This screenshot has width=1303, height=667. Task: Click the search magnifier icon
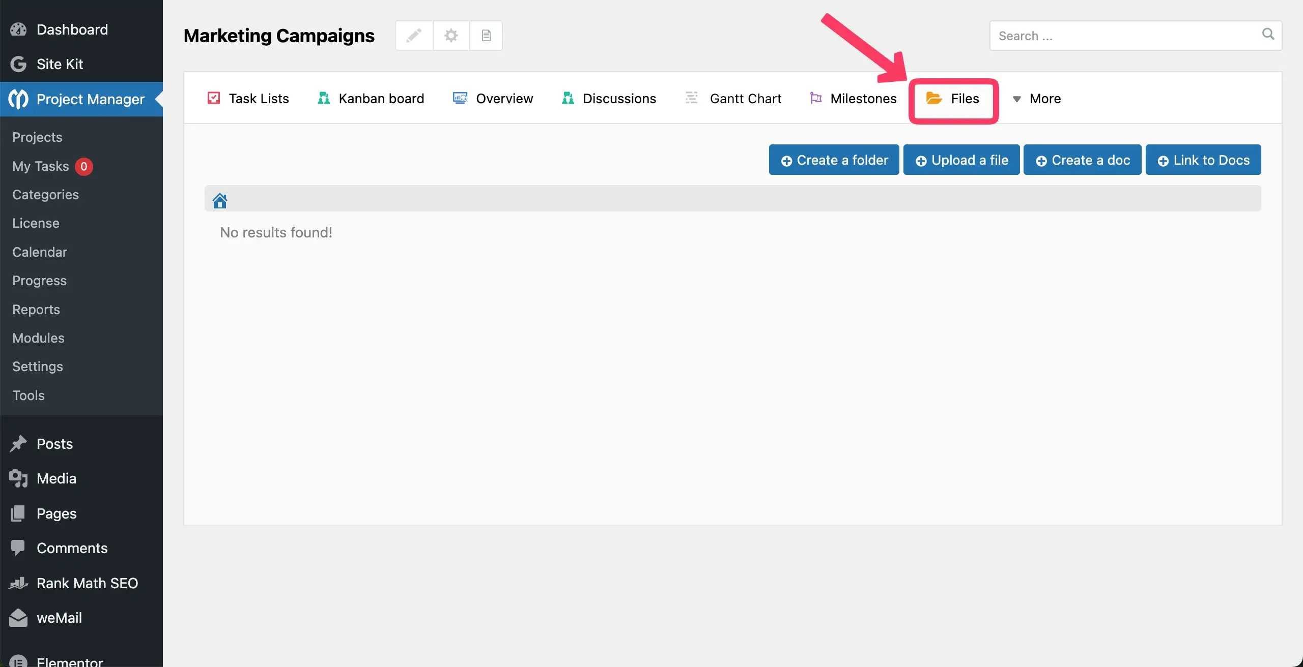click(x=1268, y=35)
